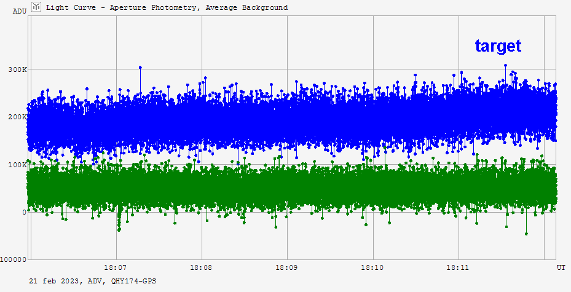Select the blue 'target' label
The width and height of the screenshot is (571, 292).
[x=498, y=47]
